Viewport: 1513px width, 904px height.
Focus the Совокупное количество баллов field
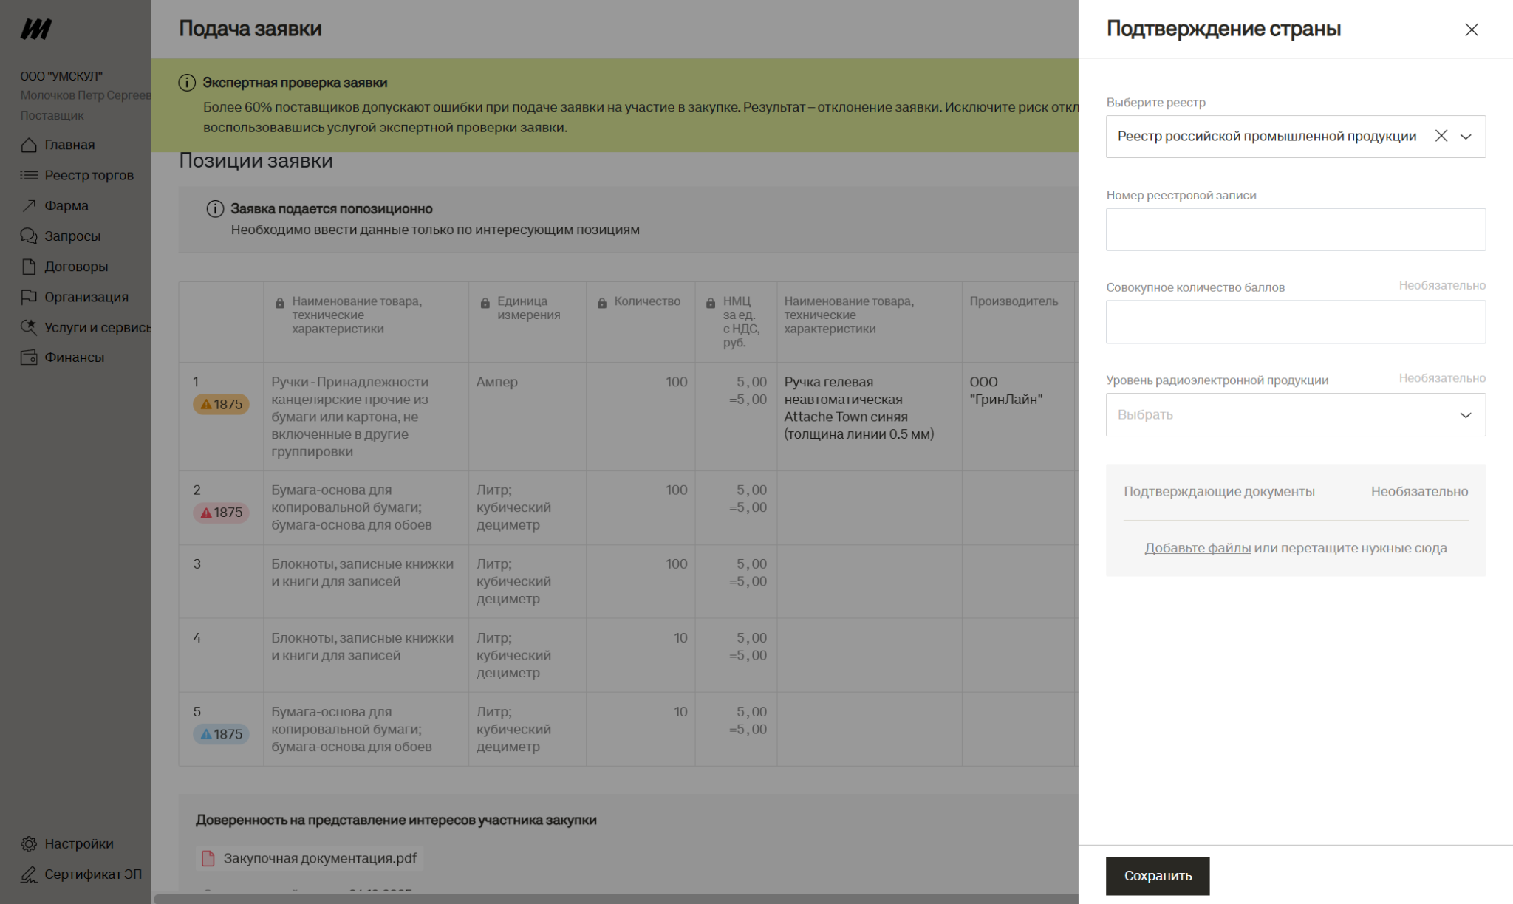coord(1295,322)
